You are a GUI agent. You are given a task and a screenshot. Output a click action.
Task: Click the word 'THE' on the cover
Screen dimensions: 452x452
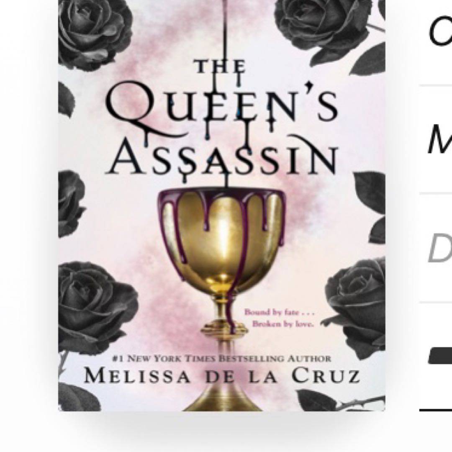(220, 66)
